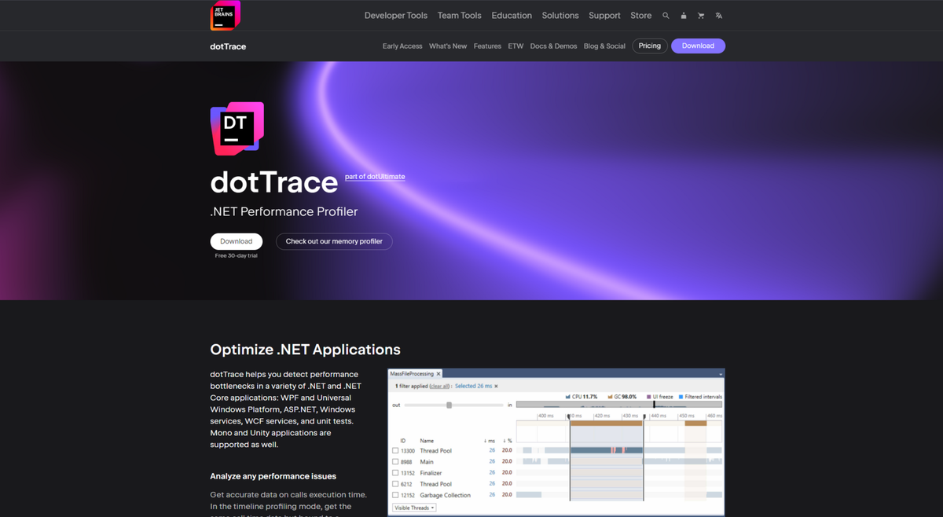
Task: Click the Filtered intervals legend entry
Action: coord(700,397)
